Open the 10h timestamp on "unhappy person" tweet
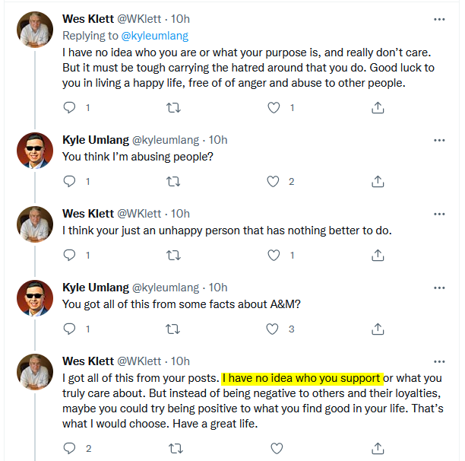The width and height of the screenshot is (465, 461). [x=181, y=214]
